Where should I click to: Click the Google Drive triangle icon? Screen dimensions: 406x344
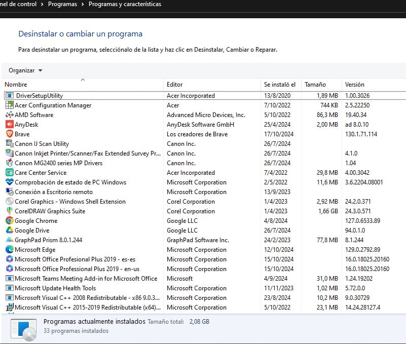pyautogui.click(x=10, y=230)
